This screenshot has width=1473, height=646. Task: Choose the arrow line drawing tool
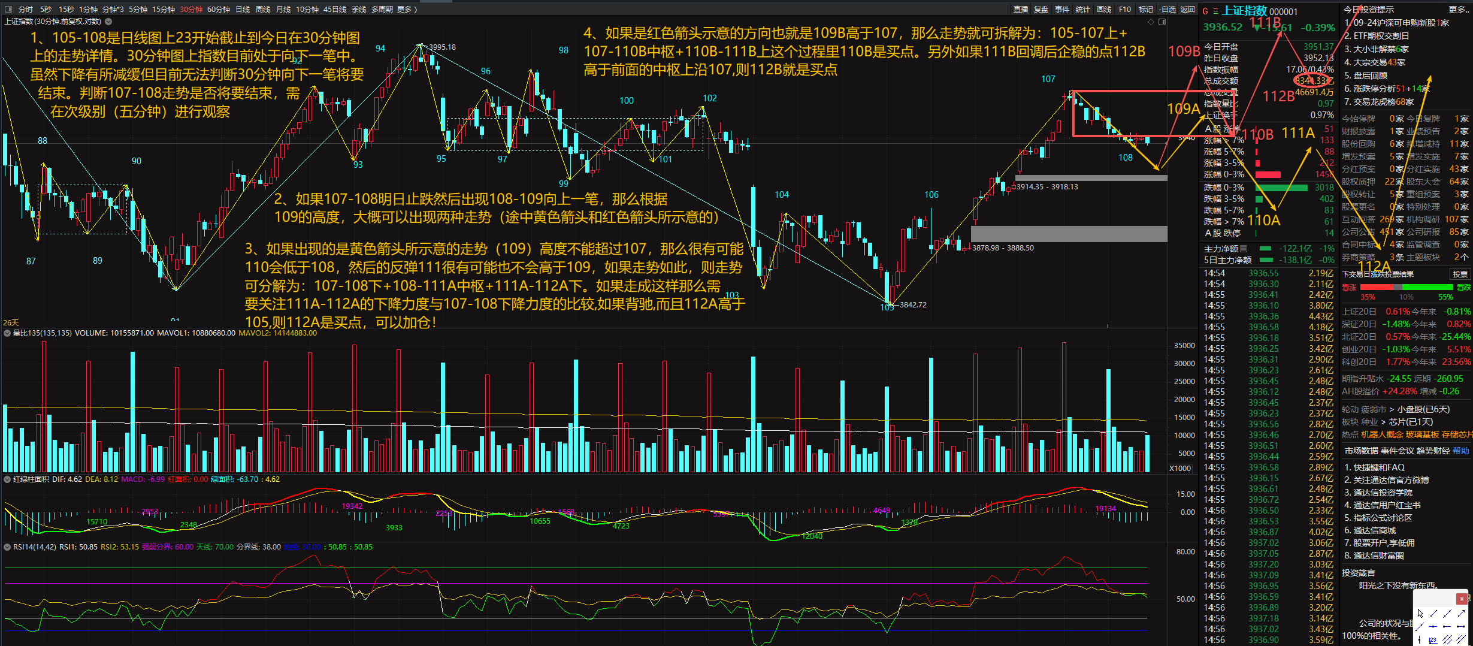(1461, 613)
